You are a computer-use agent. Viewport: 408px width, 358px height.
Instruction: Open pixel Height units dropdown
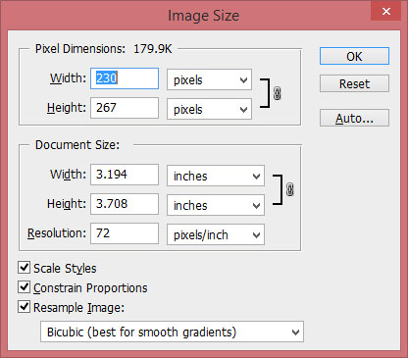click(209, 109)
